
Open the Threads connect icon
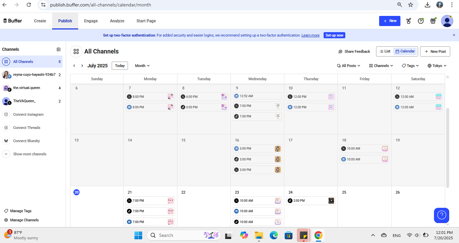(x=6, y=128)
